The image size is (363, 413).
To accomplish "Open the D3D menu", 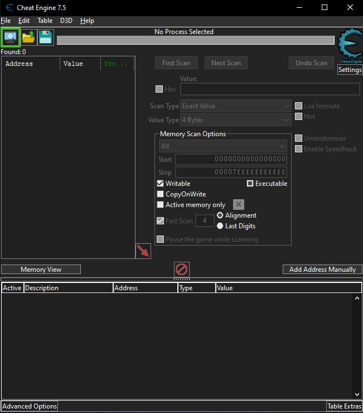I will tap(66, 21).
